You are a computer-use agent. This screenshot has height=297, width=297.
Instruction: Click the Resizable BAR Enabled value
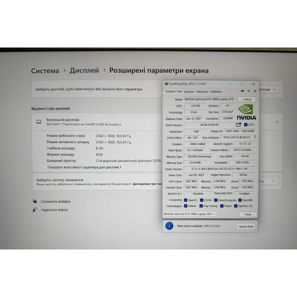pyautogui.click(x=244, y=194)
